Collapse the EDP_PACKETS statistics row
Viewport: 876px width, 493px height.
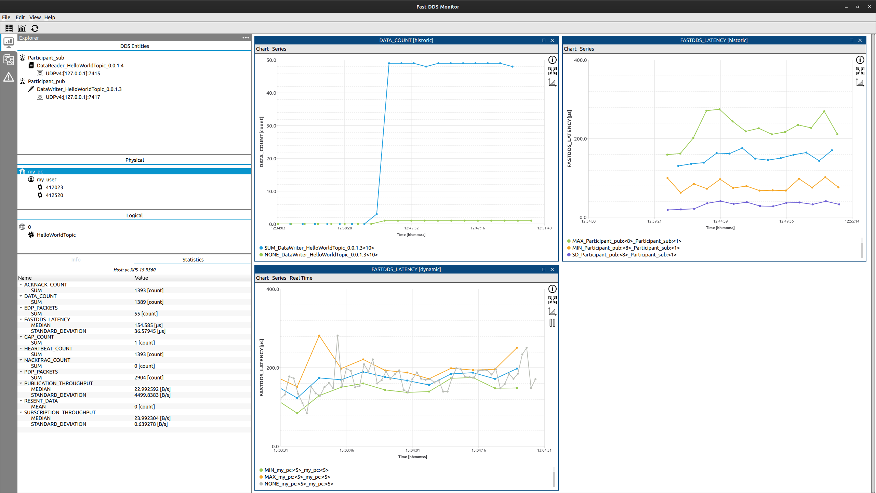coord(21,308)
